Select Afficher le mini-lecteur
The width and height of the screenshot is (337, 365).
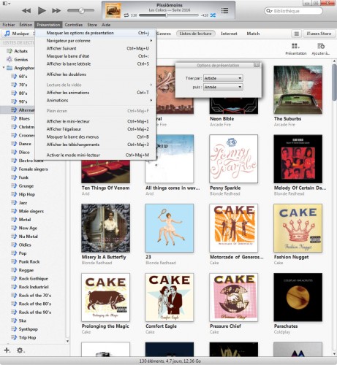point(95,121)
